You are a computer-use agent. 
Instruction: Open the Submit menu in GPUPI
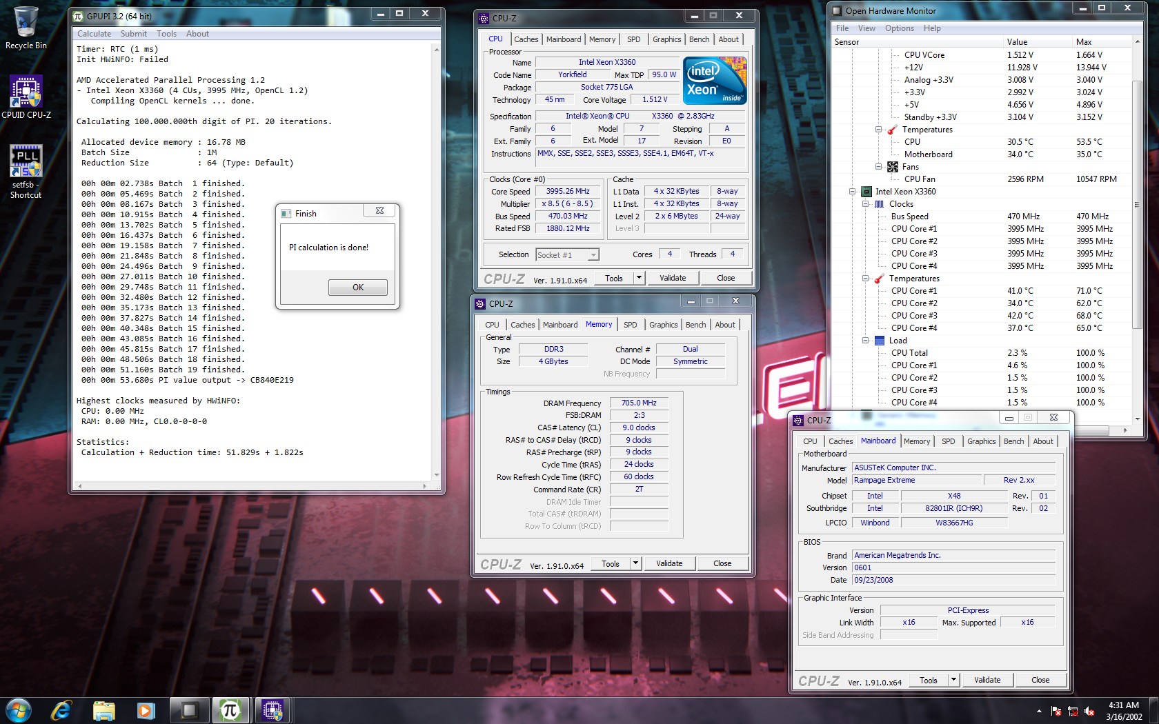pos(134,34)
